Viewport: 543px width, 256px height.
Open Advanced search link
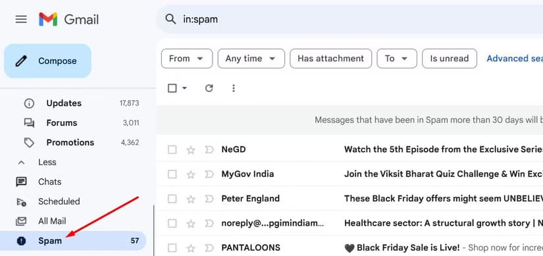pyautogui.click(x=515, y=59)
